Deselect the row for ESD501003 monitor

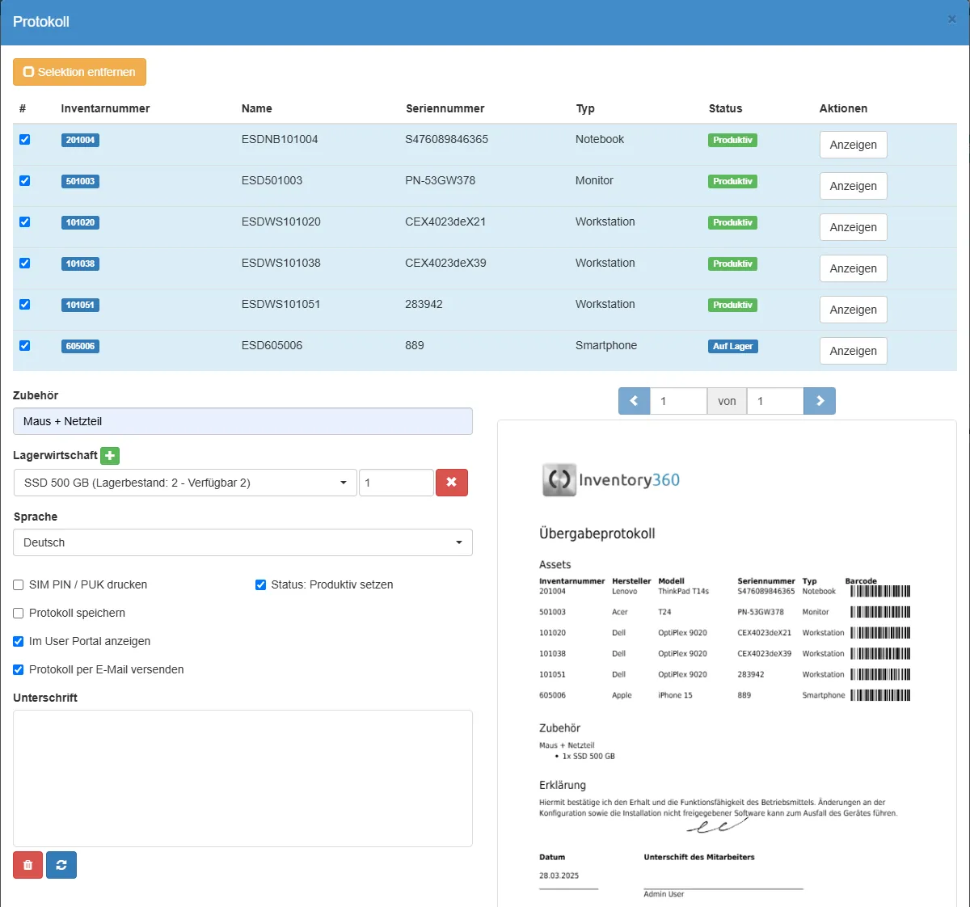(x=25, y=181)
